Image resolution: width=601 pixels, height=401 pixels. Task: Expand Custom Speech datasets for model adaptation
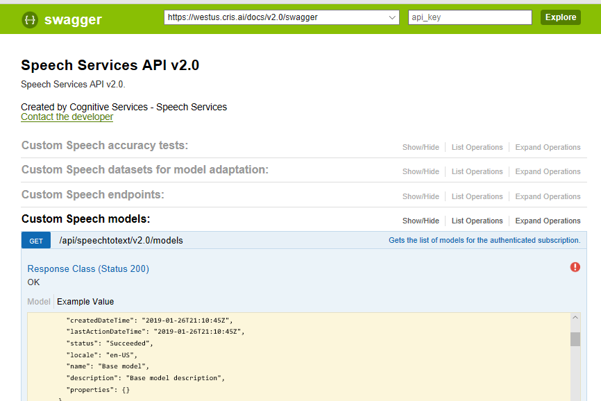[144, 170]
